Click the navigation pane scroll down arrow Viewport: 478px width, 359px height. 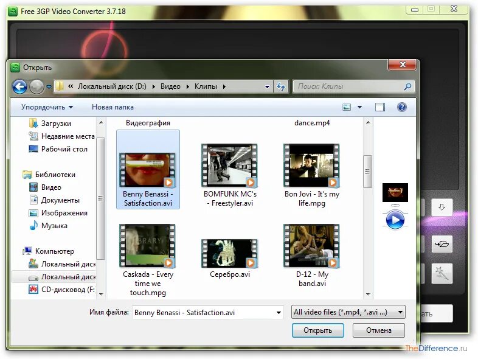click(101, 295)
